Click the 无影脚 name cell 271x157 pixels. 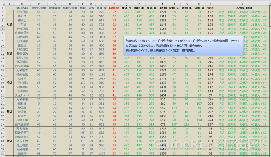(22, 104)
